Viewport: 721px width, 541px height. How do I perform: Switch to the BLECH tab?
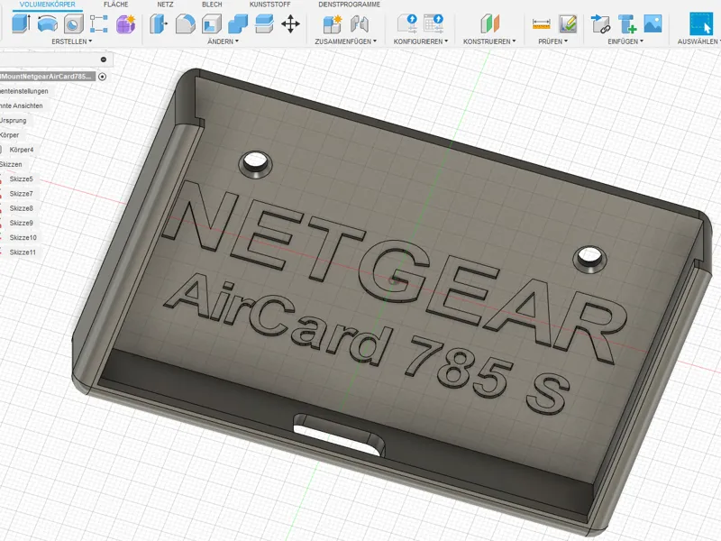[212, 5]
